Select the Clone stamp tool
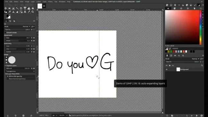208x117 pixels. pos(13,12)
